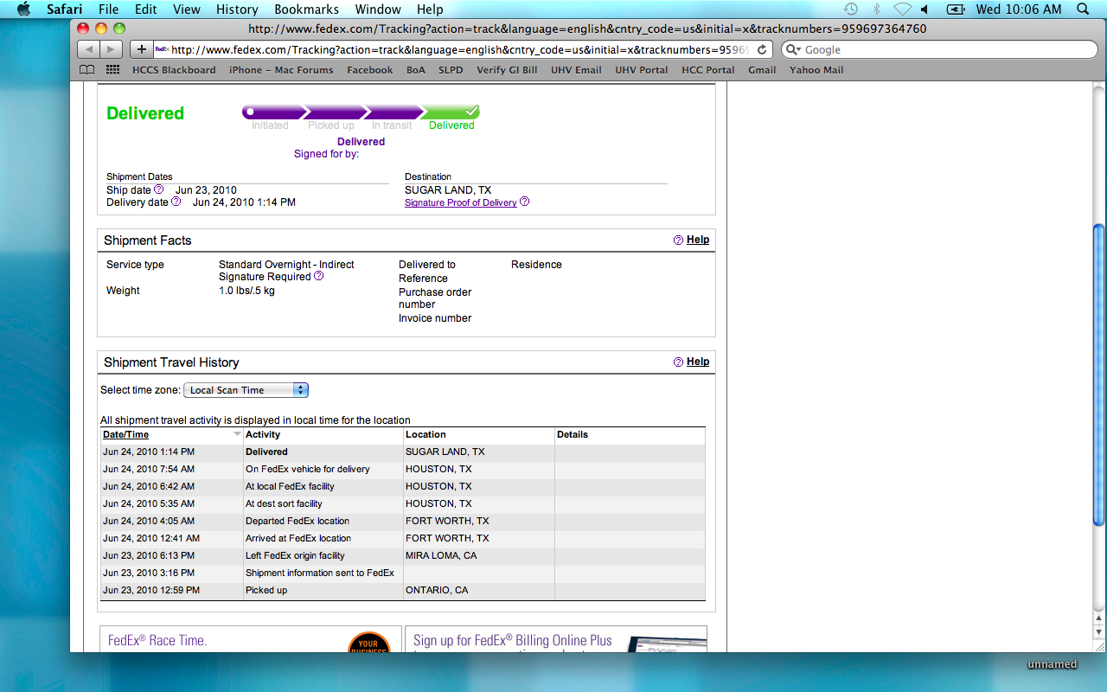Click the Bluetooth menu bar icon
The image size is (1107, 692).
(x=876, y=10)
